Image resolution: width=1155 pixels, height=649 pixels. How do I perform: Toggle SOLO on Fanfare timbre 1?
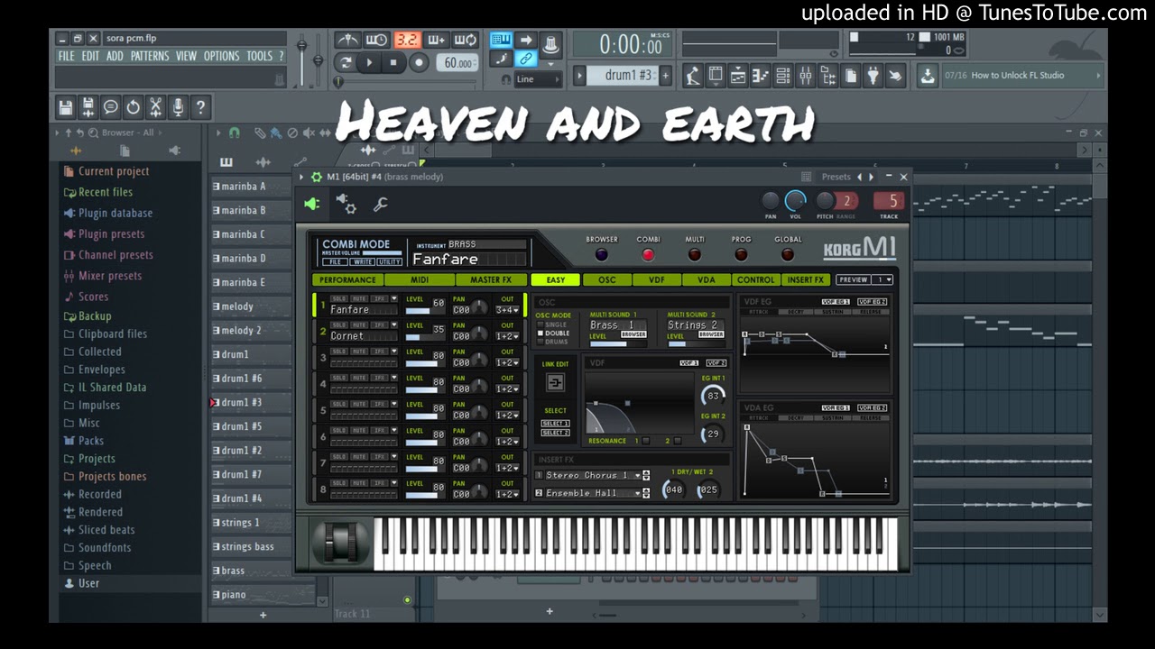click(338, 298)
